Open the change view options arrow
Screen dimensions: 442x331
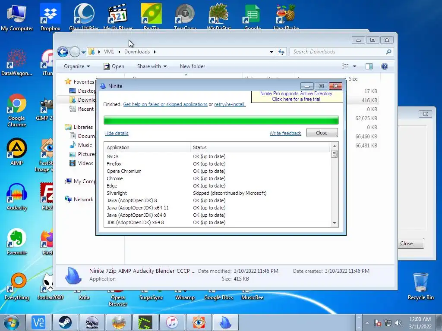click(x=355, y=66)
